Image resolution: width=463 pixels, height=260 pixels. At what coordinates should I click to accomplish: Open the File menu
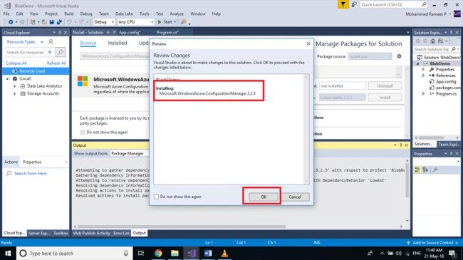coord(6,14)
